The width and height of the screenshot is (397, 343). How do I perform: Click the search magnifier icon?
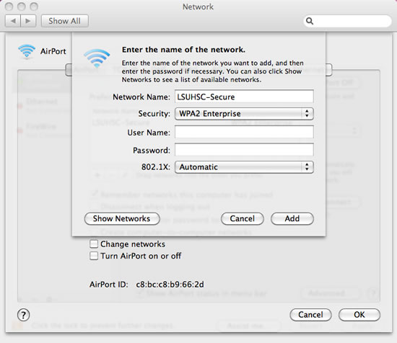(310, 21)
